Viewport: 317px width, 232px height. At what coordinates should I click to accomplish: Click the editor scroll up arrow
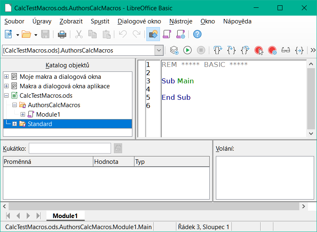tap(311, 64)
